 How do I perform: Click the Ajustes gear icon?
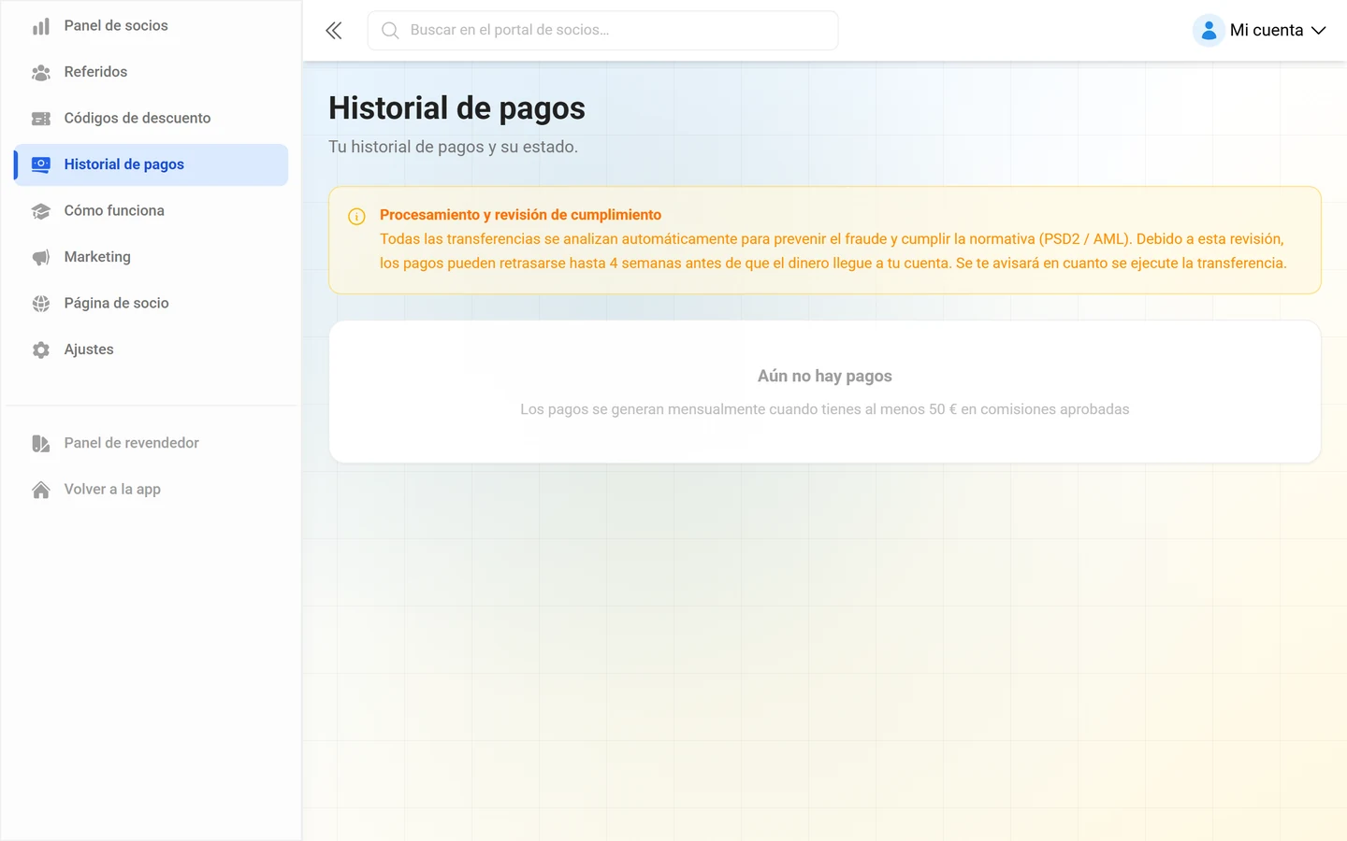(41, 349)
